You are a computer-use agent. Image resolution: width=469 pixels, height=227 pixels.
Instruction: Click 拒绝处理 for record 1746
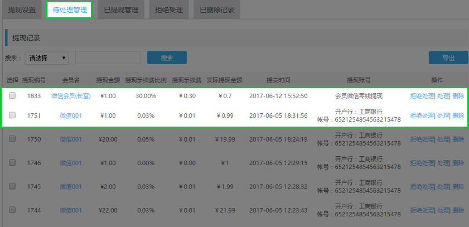pyautogui.click(x=422, y=163)
